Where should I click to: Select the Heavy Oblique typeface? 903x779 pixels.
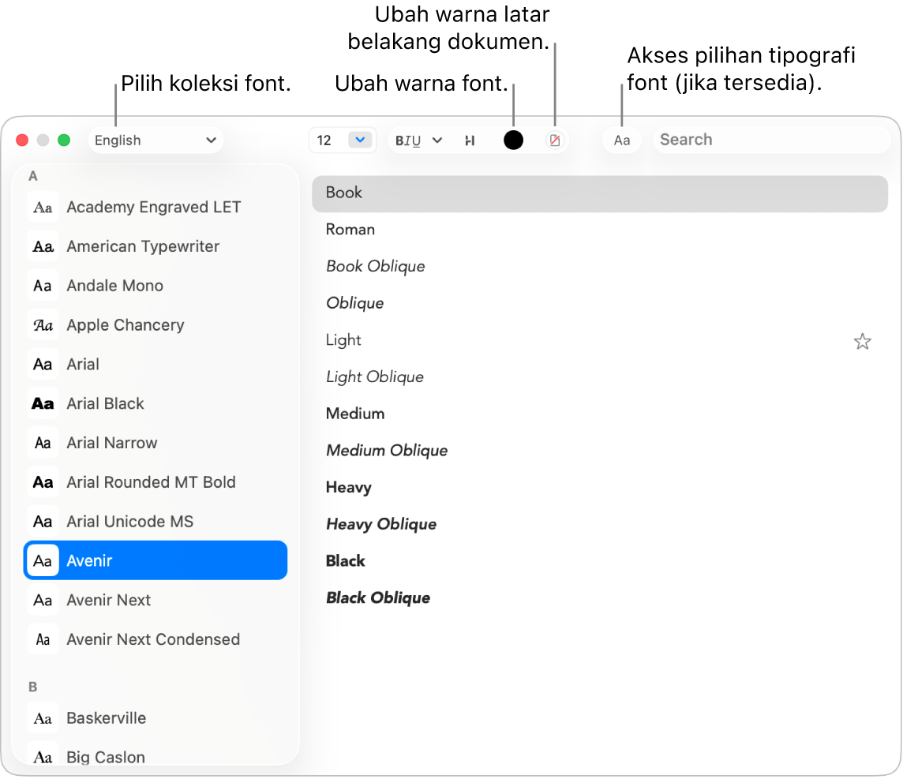tap(381, 524)
